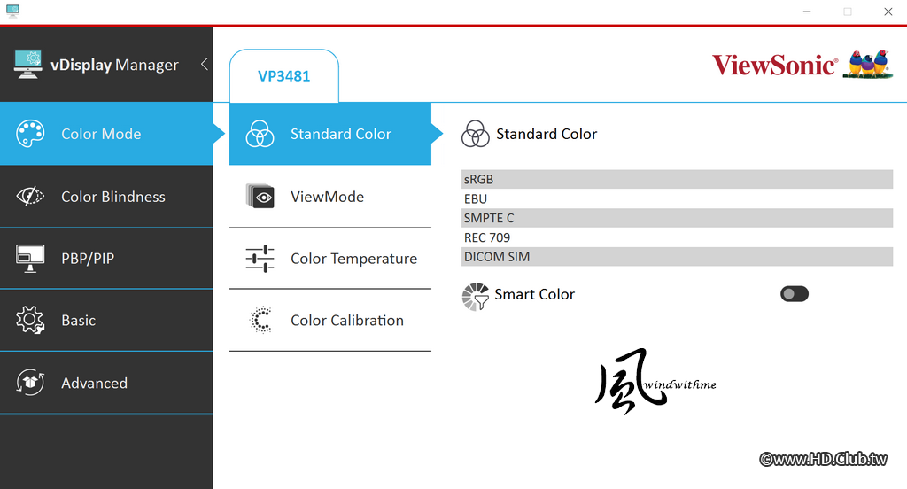Go to the Basic settings label
The width and height of the screenshot is (907, 489).
click(79, 320)
